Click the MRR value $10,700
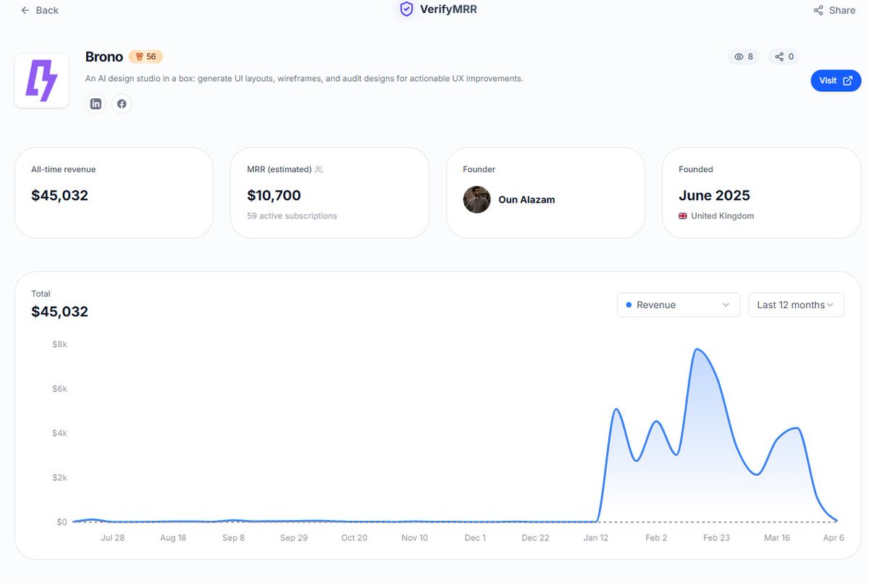Screen dimensions: 869x583 pyautogui.click(x=274, y=195)
